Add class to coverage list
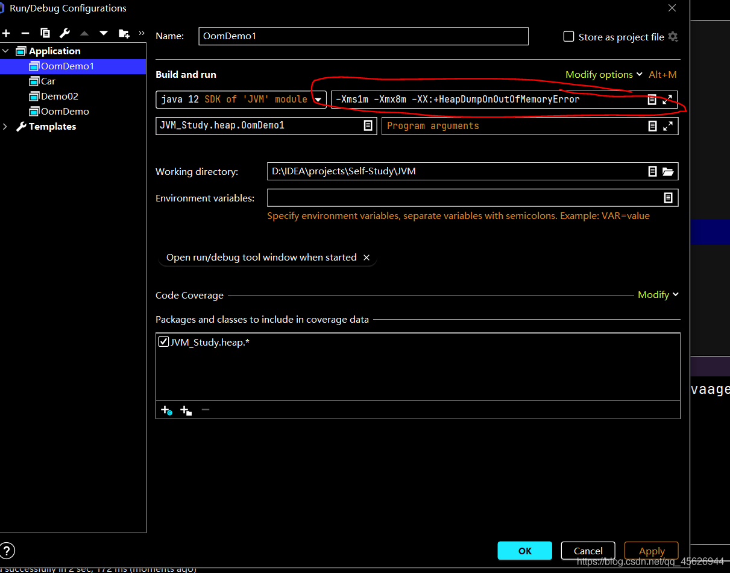Screen dimensions: 730x573 (166, 410)
